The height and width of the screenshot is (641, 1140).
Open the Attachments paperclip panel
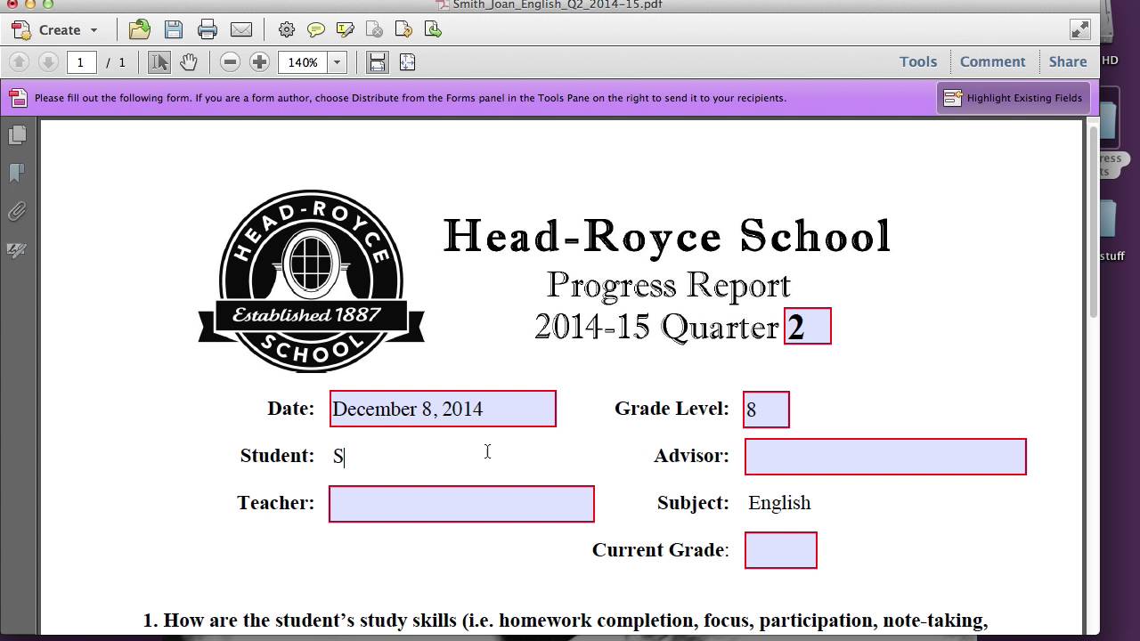click(17, 212)
